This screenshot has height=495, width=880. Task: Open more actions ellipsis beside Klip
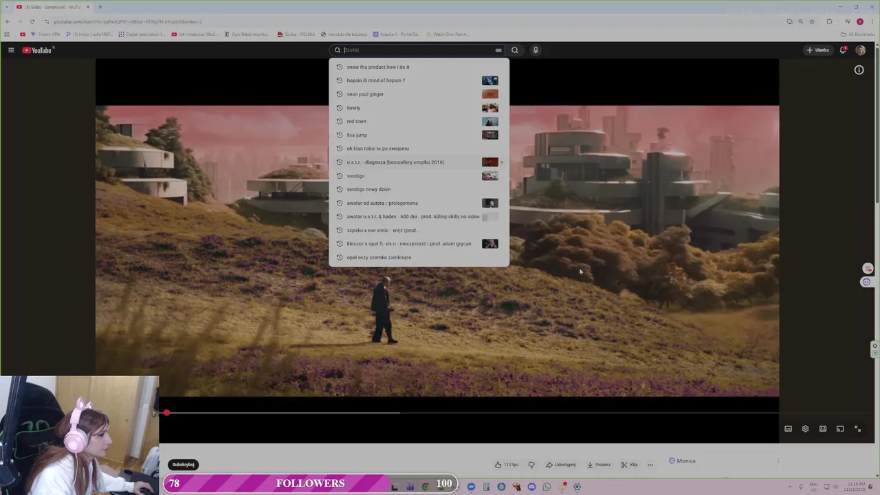[650, 465]
